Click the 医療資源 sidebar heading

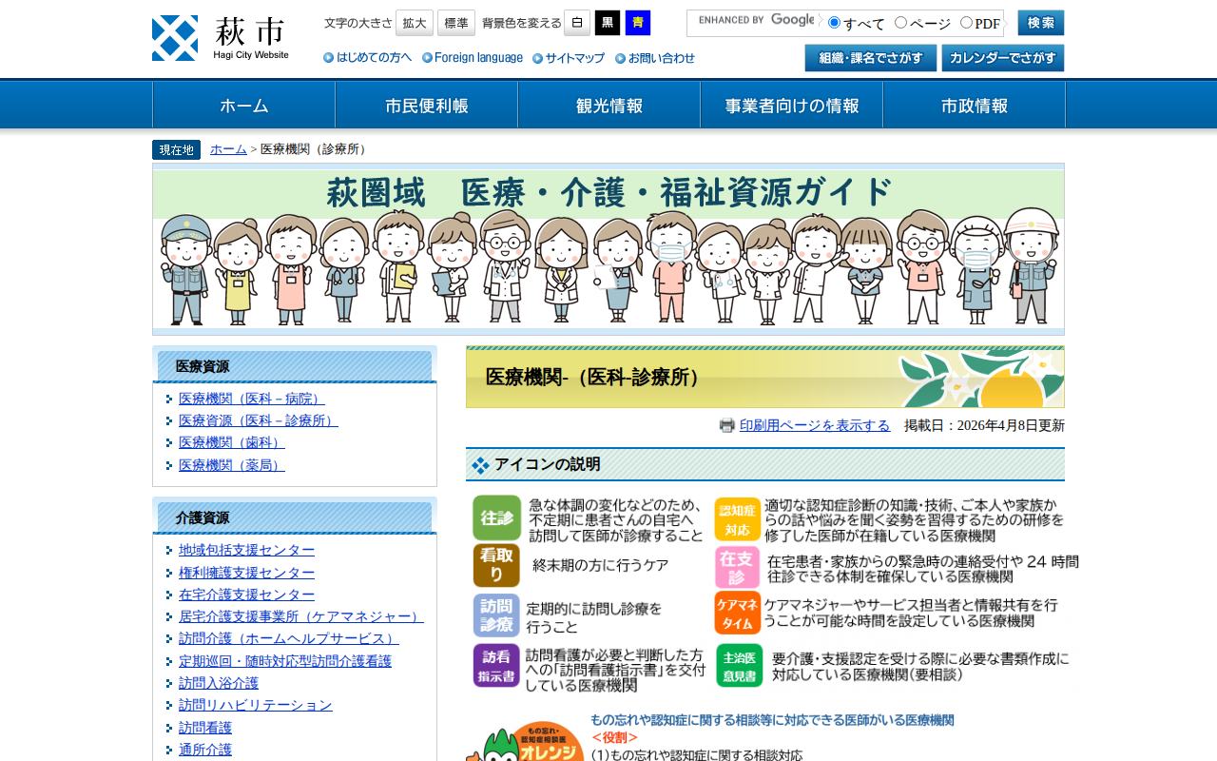295,366
